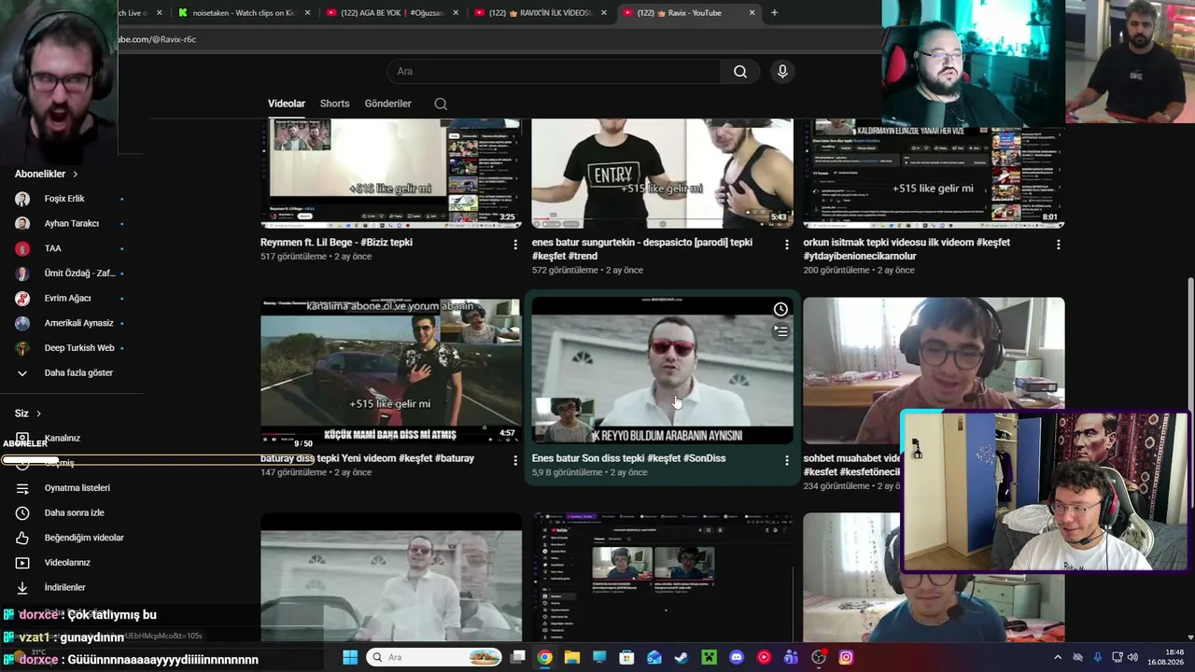Open video title Enes batur Son diss tepki
The width and height of the screenshot is (1195, 672).
point(628,458)
